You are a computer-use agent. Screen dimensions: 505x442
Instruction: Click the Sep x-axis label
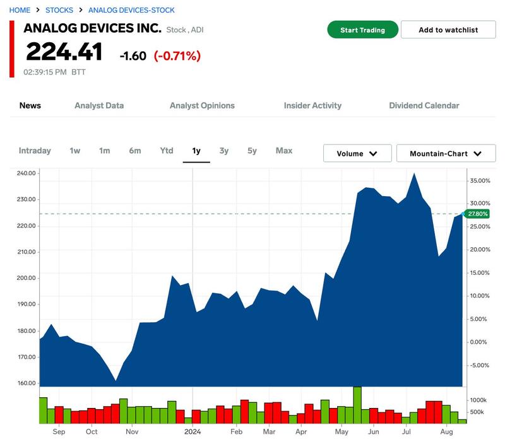[x=59, y=431]
